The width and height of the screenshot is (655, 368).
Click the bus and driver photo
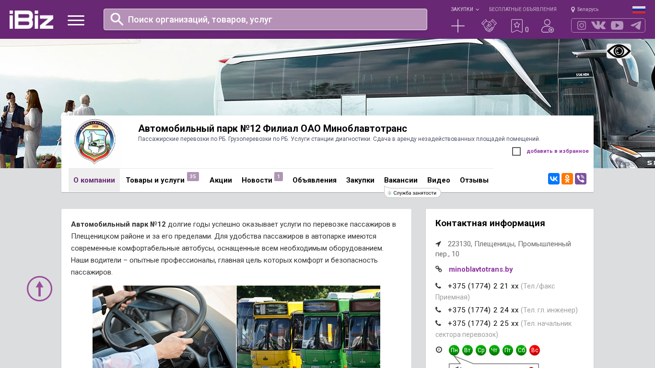(x=236, y=327)
